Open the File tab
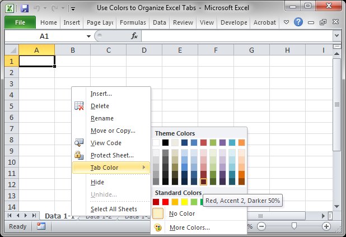The height and width of the screenshot is (237, 346). pos(20,22)
